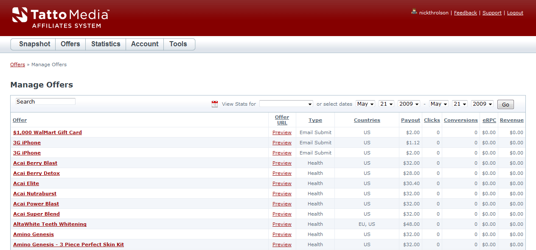Open the Feedback link
Screen dimensions: 536x250
click(466, 13)
